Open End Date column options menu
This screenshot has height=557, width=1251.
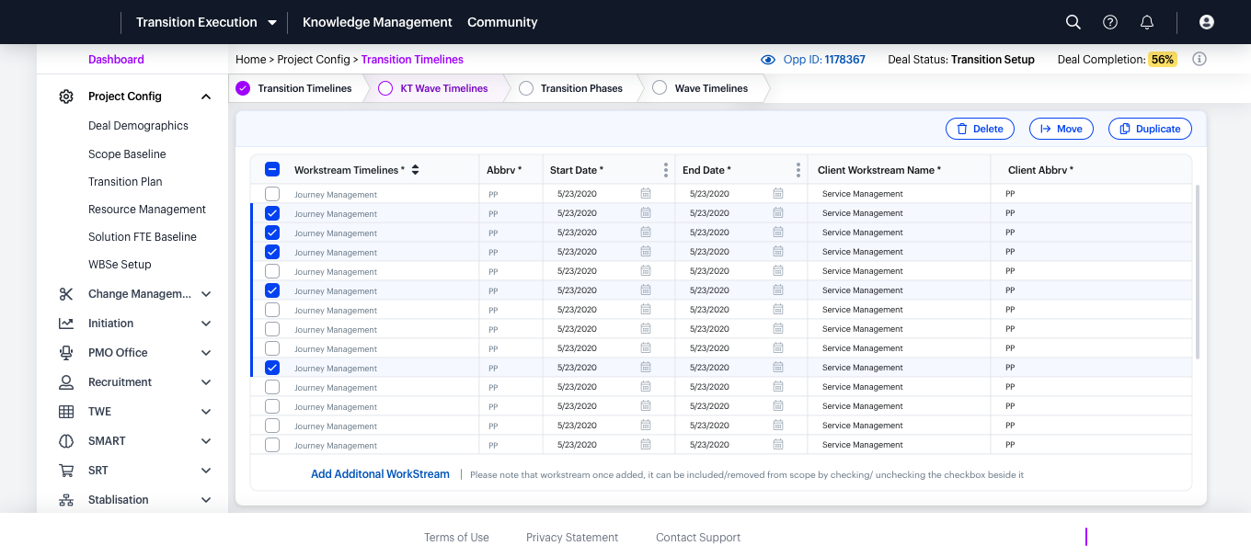point(798,170)
